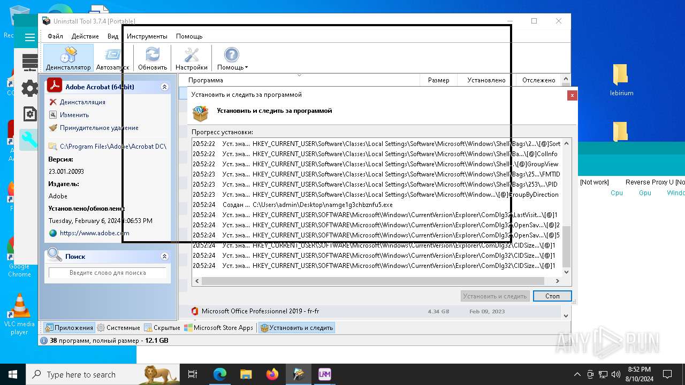Click the install log scroll down arrow
The image size is (685, 385).
(x=567, y=272)
